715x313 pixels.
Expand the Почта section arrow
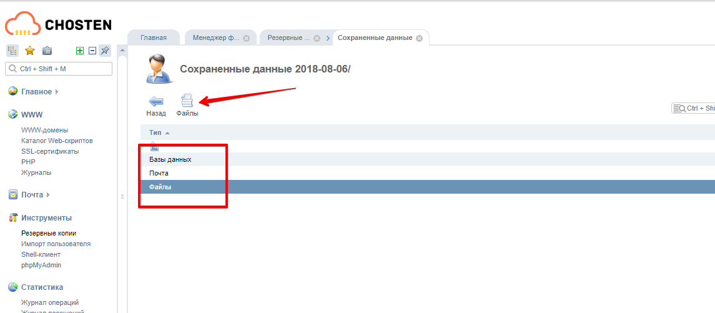48,195
